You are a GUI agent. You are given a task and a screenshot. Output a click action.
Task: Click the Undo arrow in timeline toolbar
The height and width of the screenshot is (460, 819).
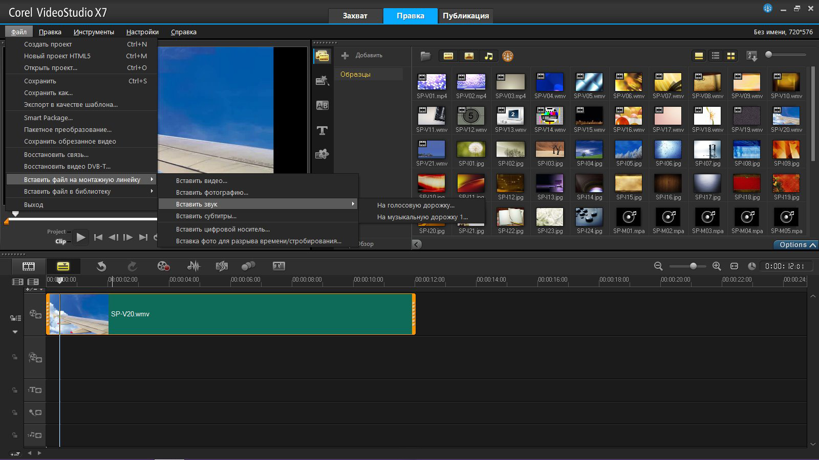(x=101, y=266)
